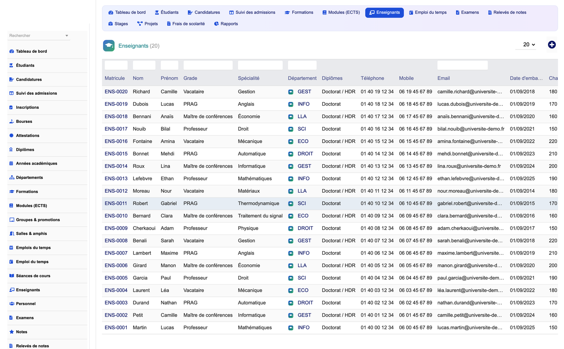Open the Projets tab
The height and width of the screenshot is (349, 564).
click(148, 24)
